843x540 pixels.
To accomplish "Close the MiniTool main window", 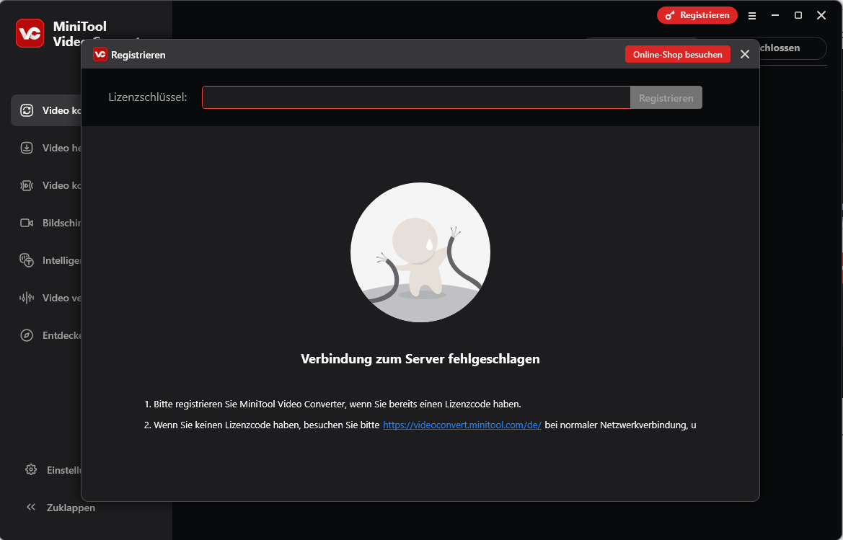I will [821, 16].
